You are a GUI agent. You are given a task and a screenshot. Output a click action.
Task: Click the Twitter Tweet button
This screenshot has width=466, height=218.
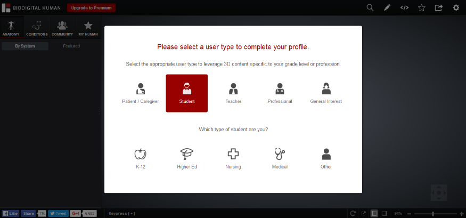pos(58,213)
